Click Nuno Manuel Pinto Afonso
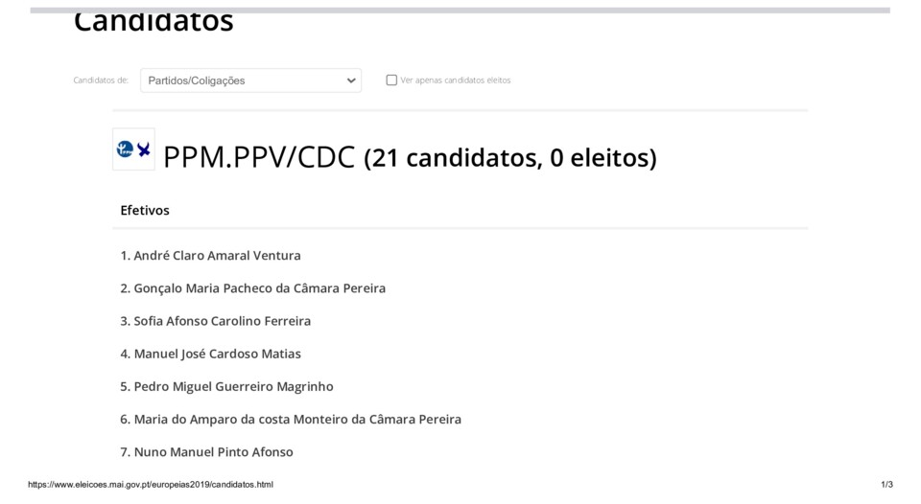This screenshot has height=504, width=921. (213, 451)
